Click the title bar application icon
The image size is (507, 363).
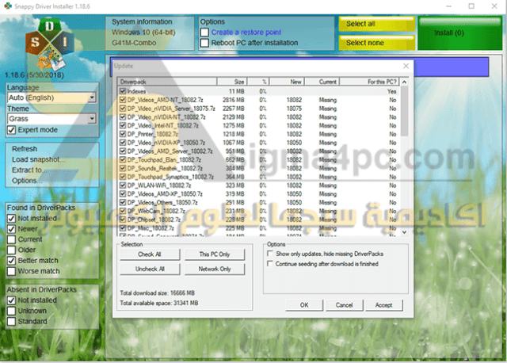click(8, 6)
